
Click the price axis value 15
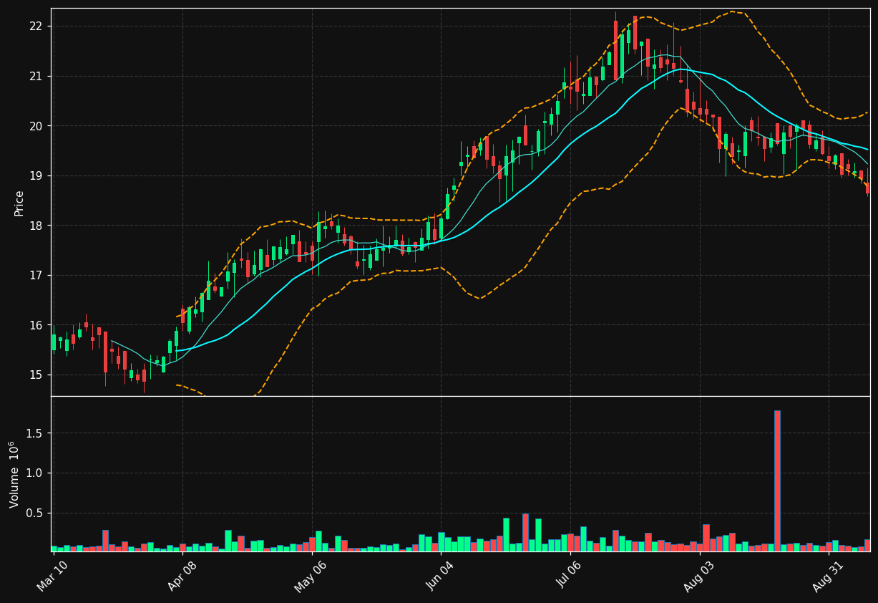pos(36,375)
